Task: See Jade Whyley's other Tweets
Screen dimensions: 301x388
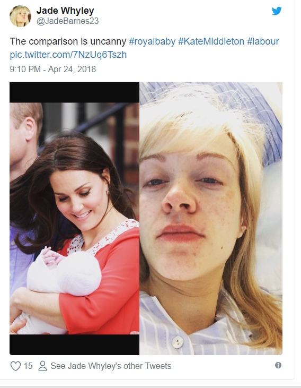Action: point(111,366)
